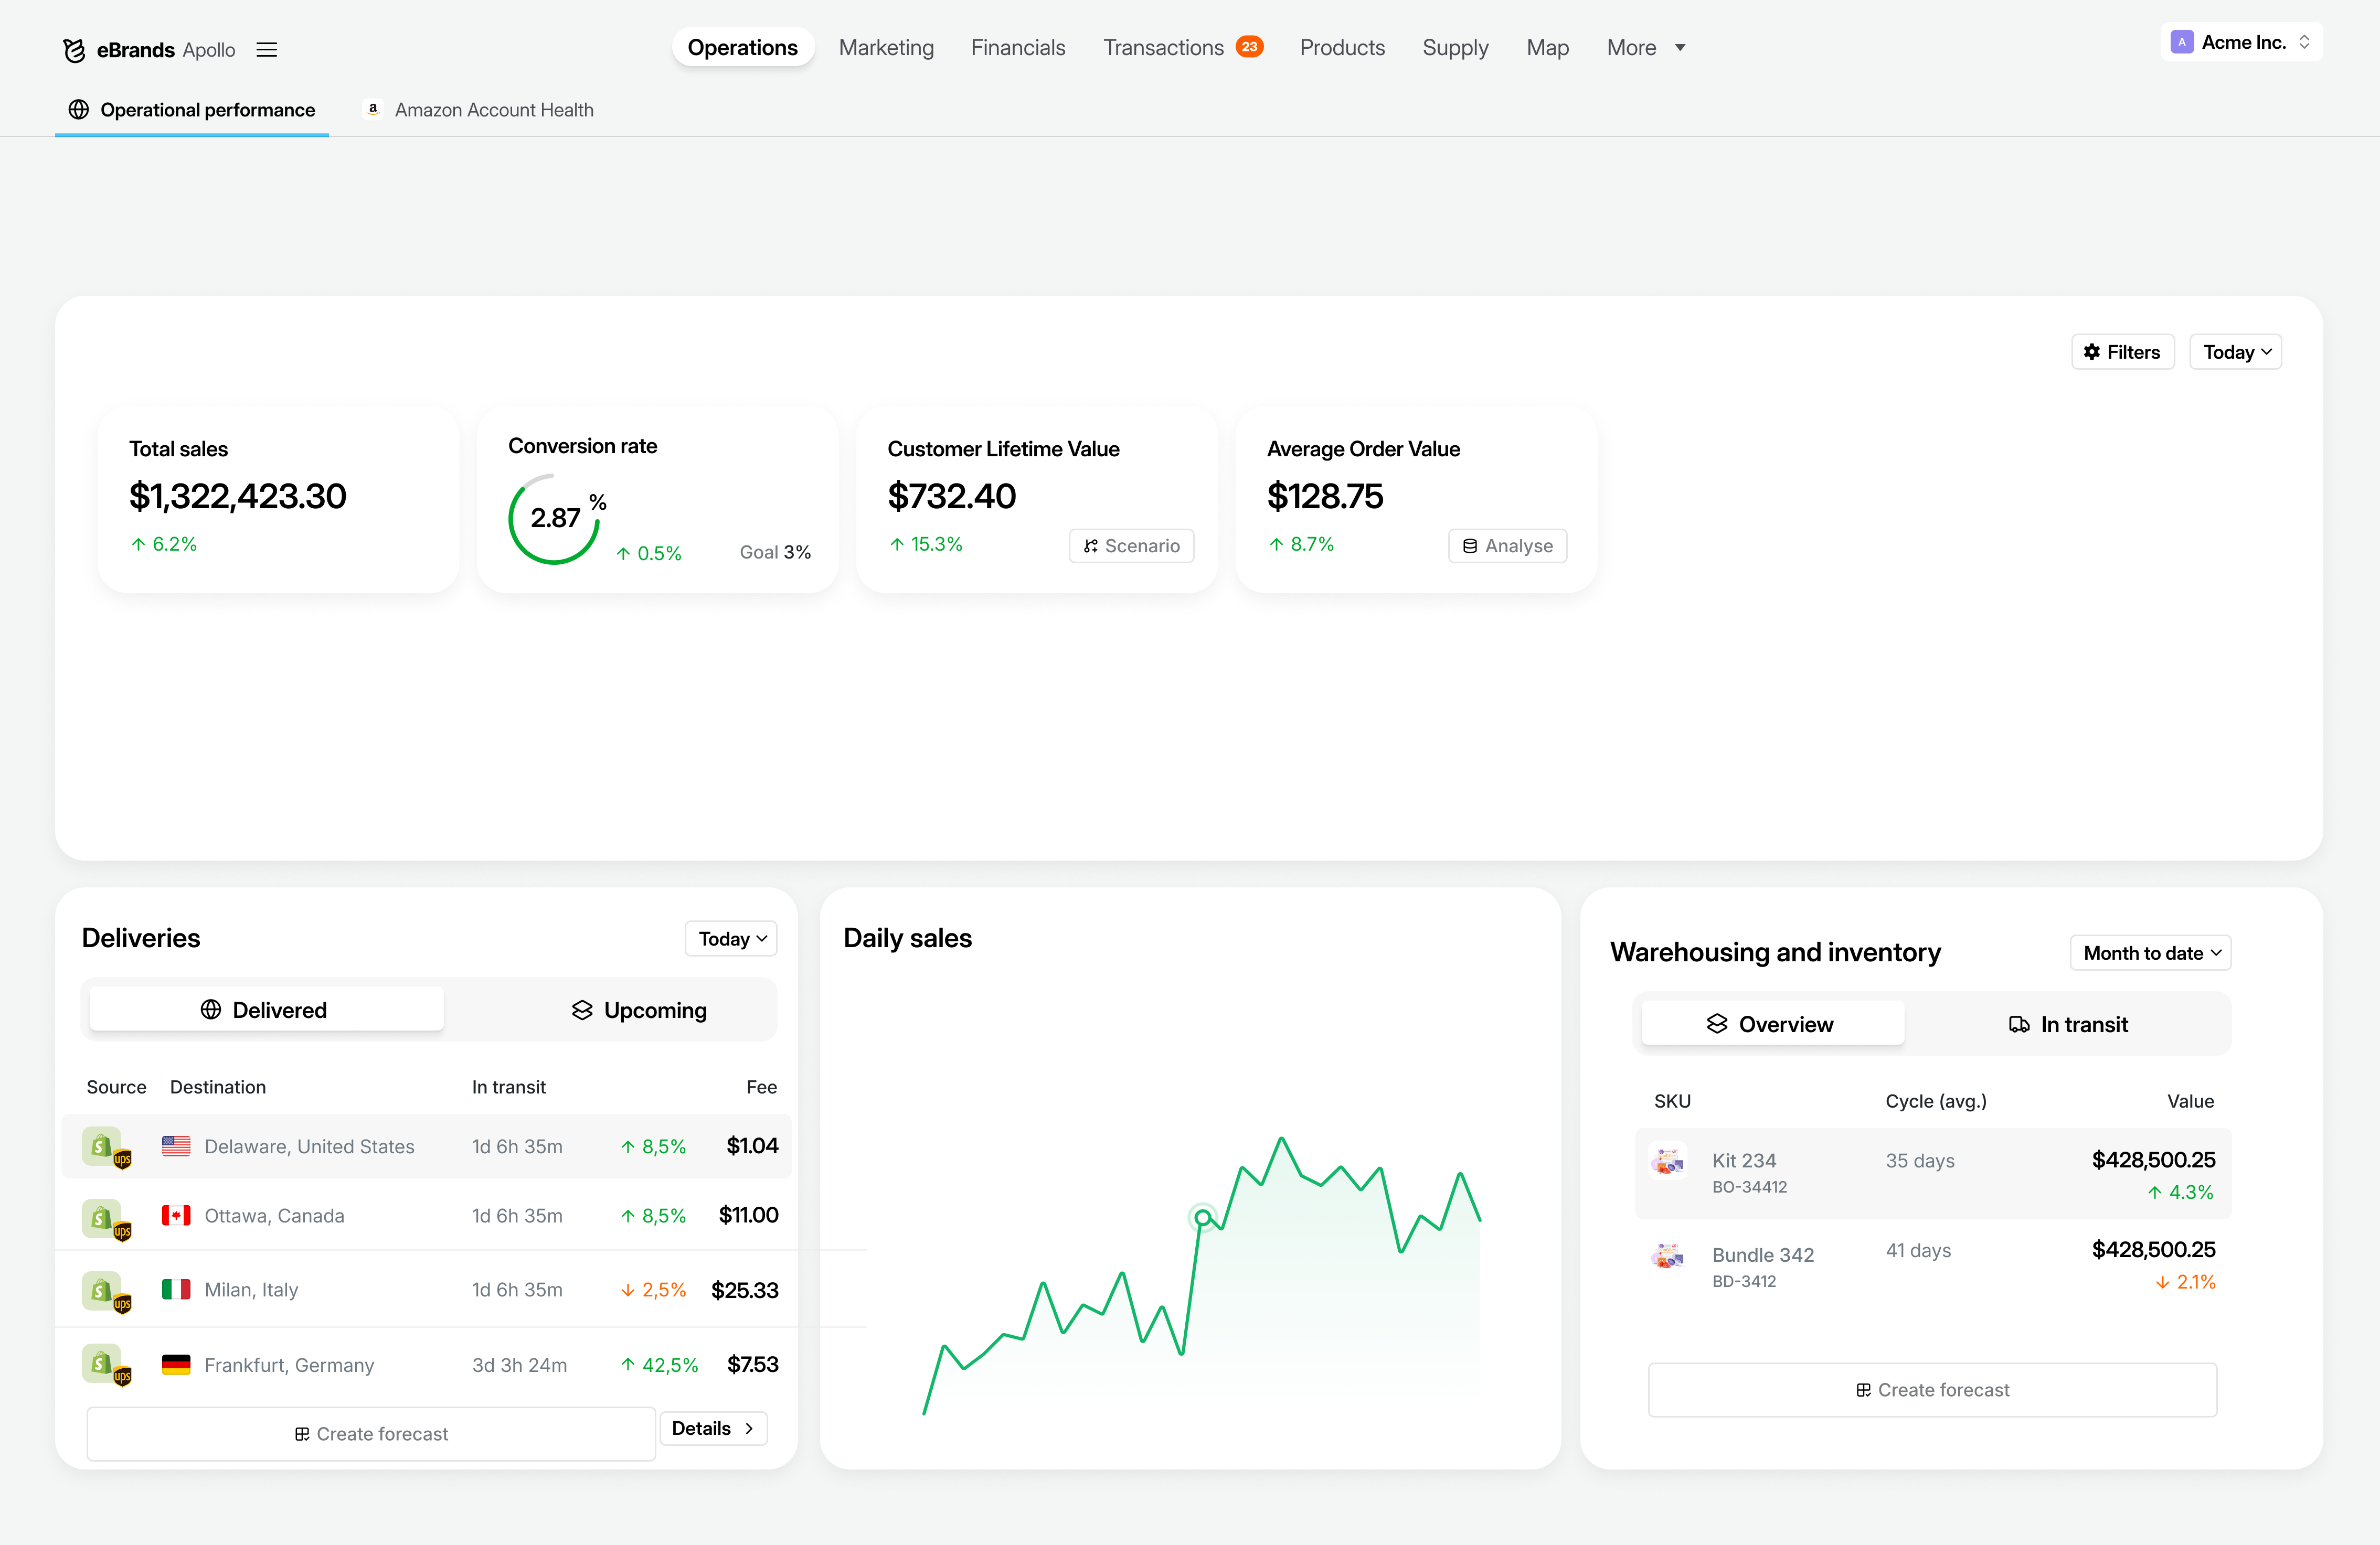Screen dimensions: 2380x1545
Task: Click the Amazon icon on Account Health tab
Action: tap(373, 109)
